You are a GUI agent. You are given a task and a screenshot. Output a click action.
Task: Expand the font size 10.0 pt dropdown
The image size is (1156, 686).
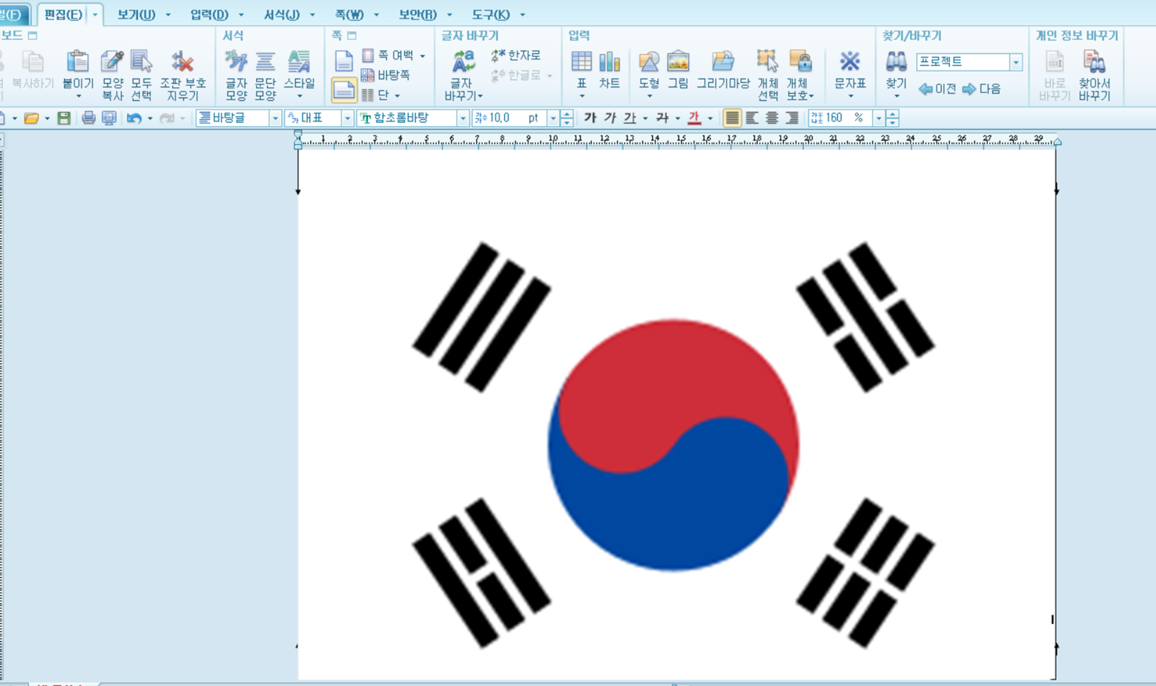553,118
